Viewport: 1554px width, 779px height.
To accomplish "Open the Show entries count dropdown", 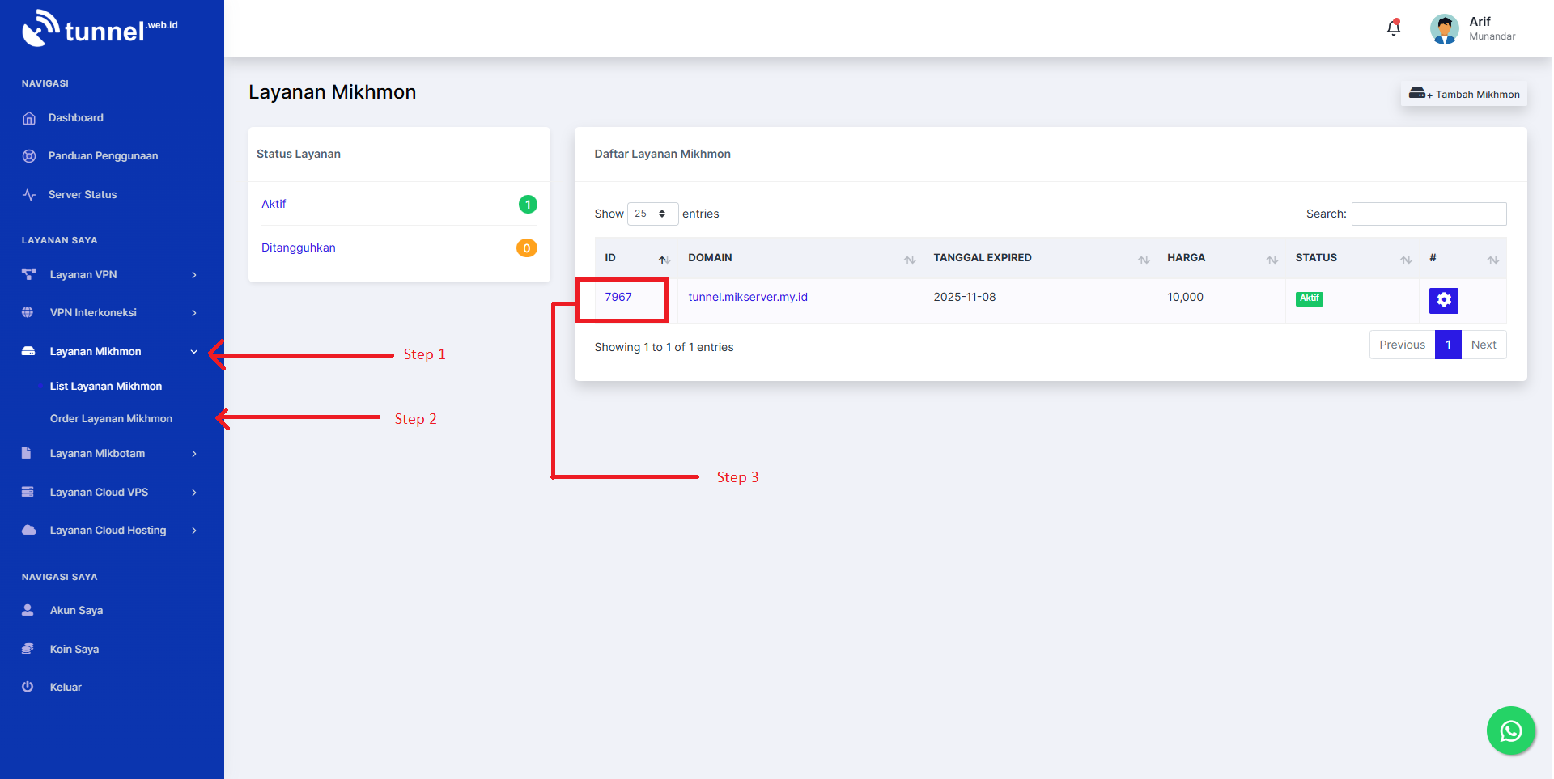I will [x=652, y=214].
